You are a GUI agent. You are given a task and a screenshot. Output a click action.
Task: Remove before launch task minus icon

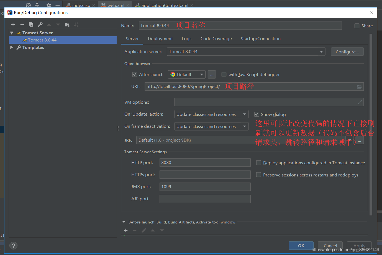pos(135,230)
